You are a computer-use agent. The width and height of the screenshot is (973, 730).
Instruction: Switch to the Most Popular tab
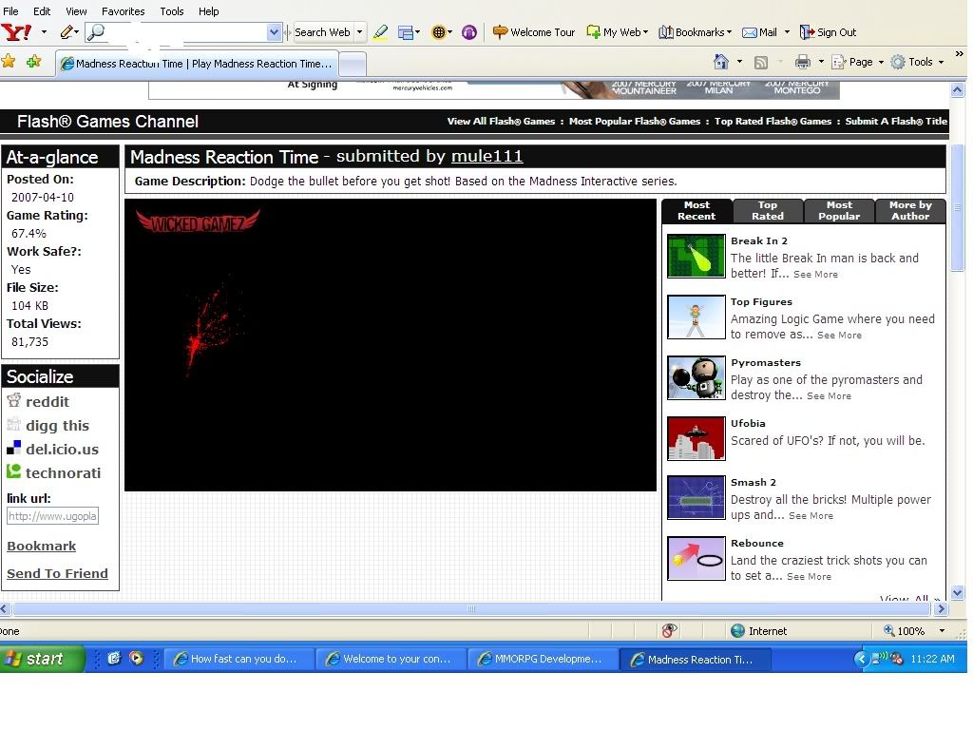[839, 210]
